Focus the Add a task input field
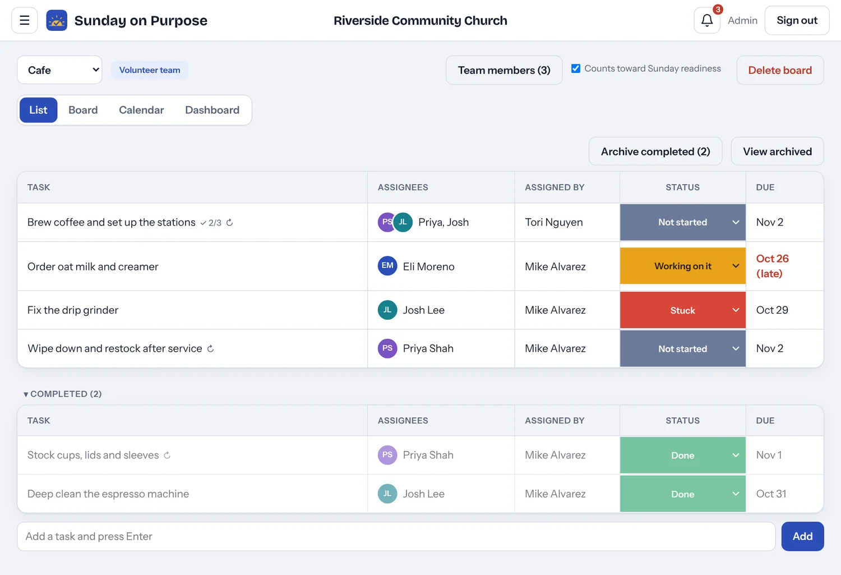This screenshot has width=841, height=575. 396,536
